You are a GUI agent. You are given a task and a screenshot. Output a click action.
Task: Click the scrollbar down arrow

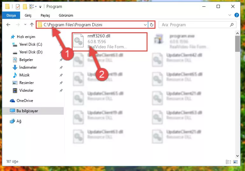[x=237, y=156]
